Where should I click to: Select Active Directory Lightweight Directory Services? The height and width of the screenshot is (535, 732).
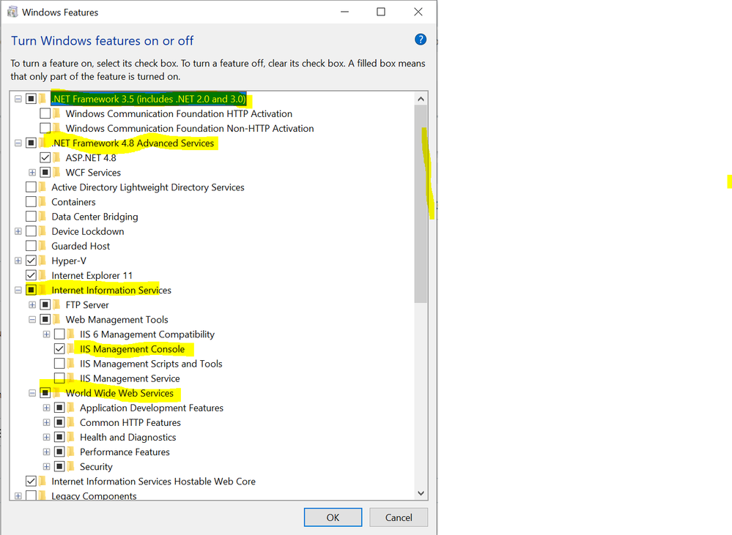click(147, 187)
